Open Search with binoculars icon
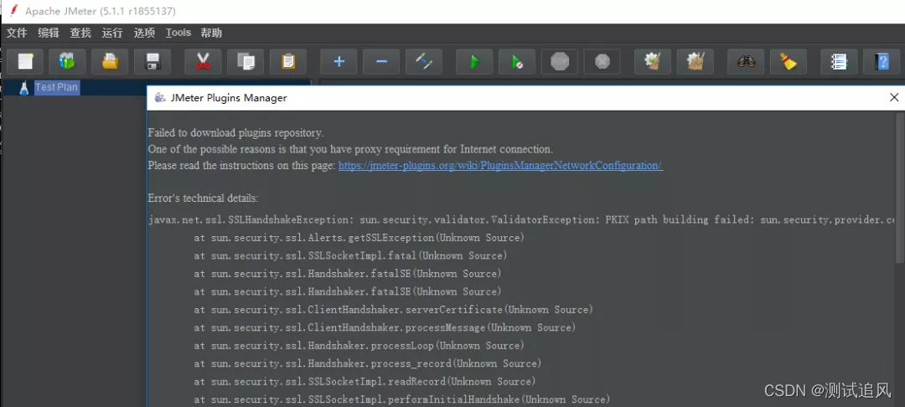Screen dimensions: 905x407 point(747,61)
